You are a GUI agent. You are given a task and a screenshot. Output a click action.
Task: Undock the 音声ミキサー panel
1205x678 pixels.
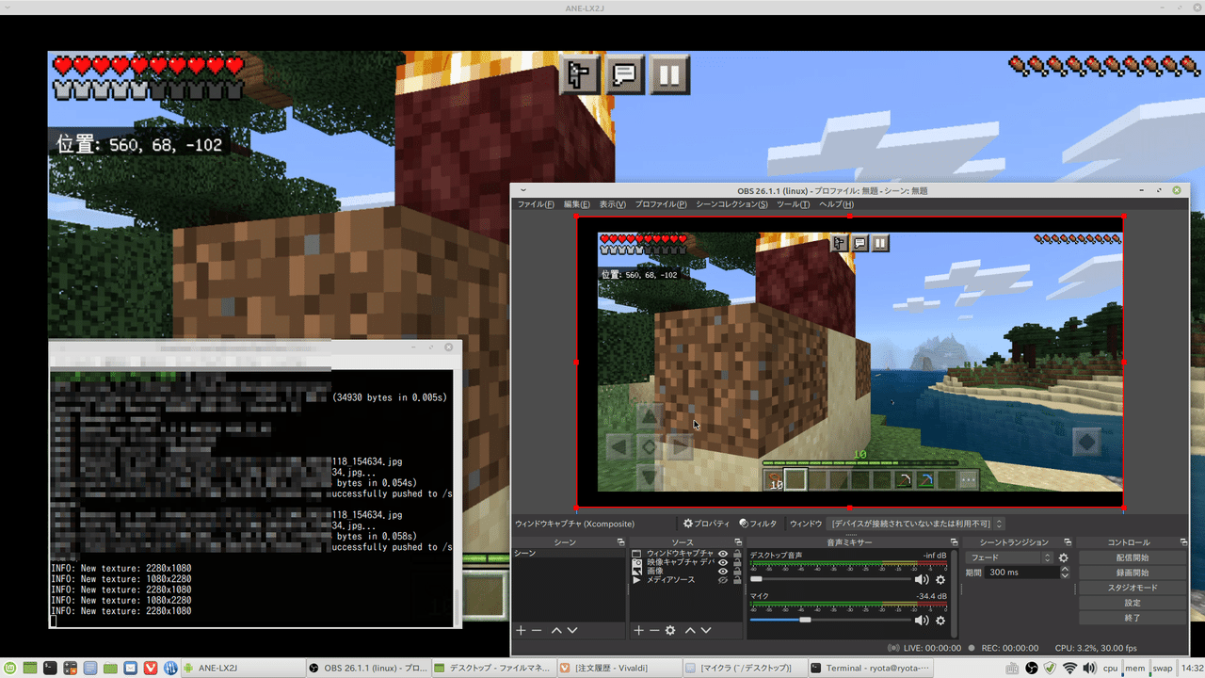pos(955,542)
